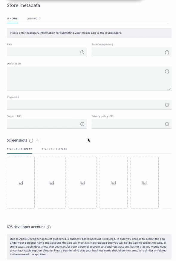176x261 pixels.
Task: Click the info icon in Keywords field
Action: (167, 105)
